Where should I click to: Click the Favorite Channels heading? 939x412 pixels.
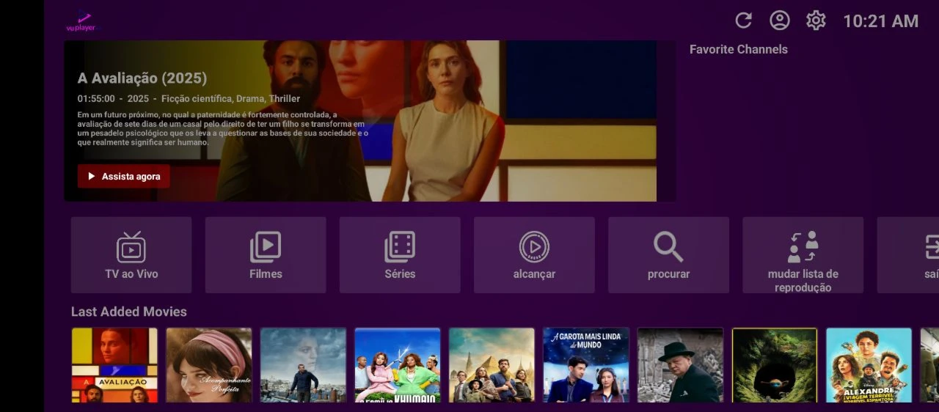click(739, 49)
